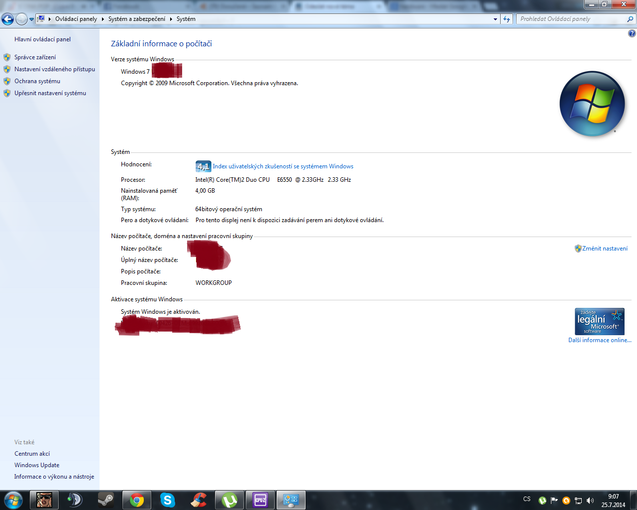The width and height of the screenshot is (637, 510).
Task: Click the legální Microsoft software badge
Action: [600, 321]
